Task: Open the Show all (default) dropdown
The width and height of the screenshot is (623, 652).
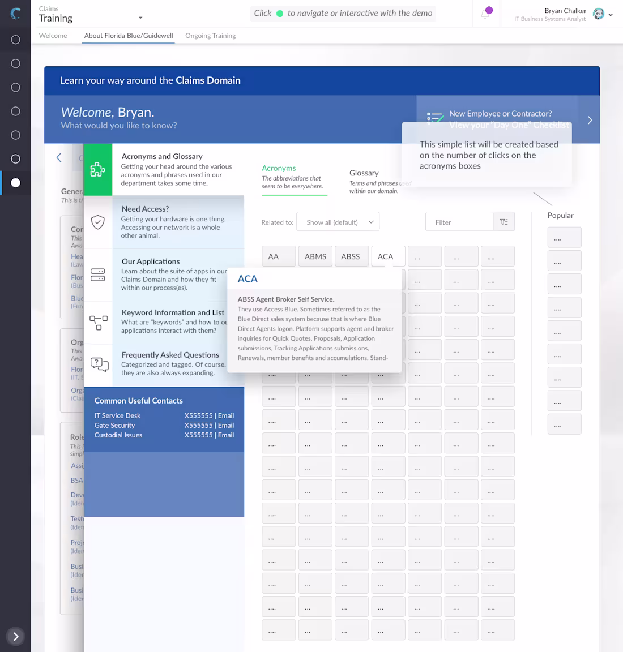Action: [x=338, y=221]
